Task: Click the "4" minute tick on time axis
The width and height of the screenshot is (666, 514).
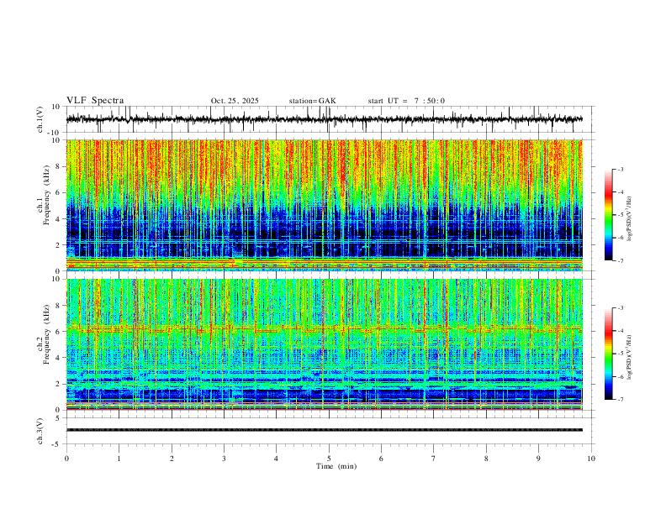Action: coord(276,459)
